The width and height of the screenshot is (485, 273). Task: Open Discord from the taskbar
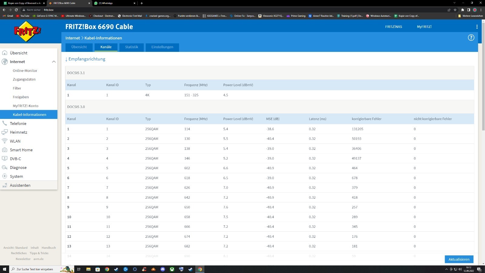click(163, 269)
